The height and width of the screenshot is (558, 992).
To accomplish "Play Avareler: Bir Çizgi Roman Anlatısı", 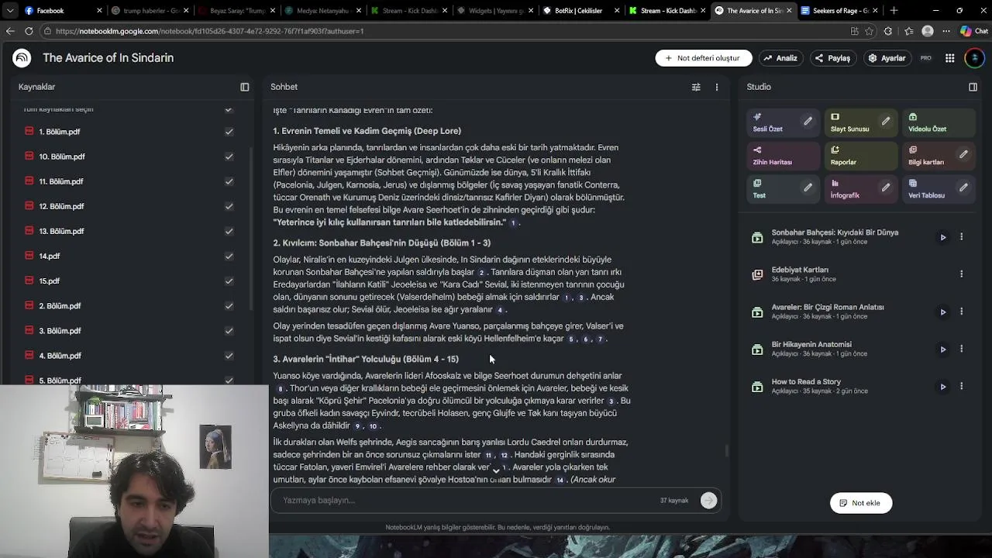I will 943,312.
